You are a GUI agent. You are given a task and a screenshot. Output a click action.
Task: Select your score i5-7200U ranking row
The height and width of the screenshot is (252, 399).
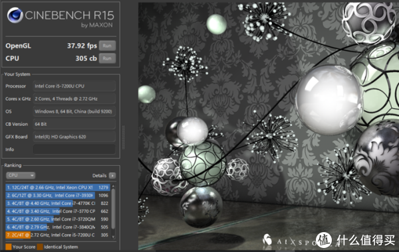pos(58,235)
